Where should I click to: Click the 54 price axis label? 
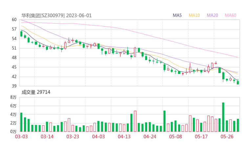point(14,39)
